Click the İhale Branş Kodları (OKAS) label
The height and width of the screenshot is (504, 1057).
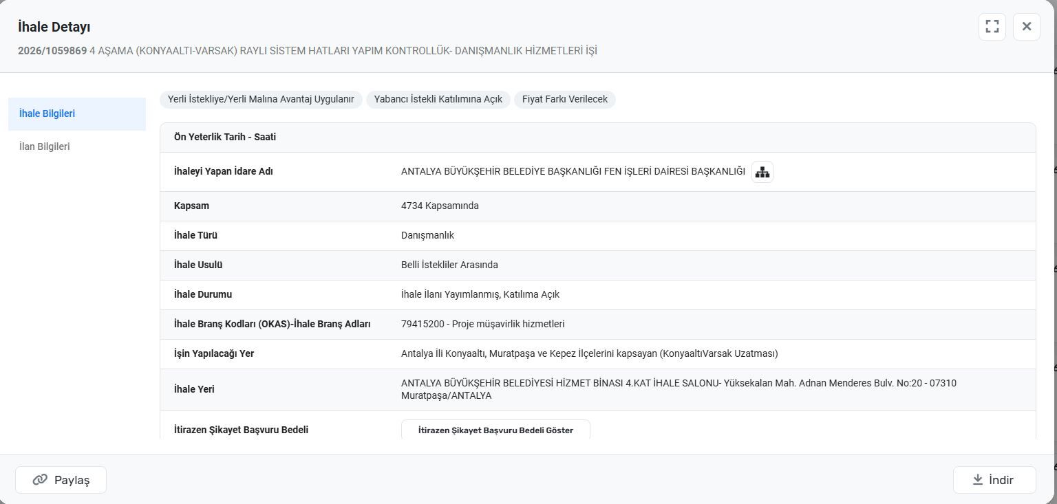click(x=273, y=324)
